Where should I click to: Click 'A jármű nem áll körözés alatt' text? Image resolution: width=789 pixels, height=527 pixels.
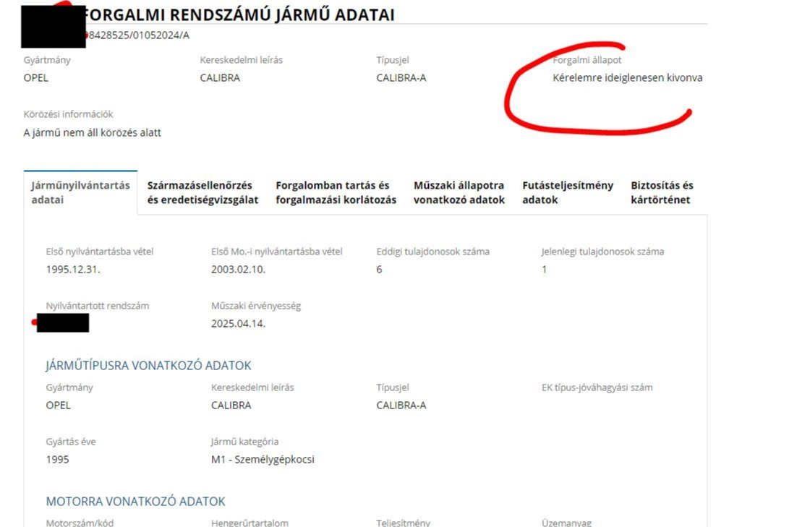point(93,133)
